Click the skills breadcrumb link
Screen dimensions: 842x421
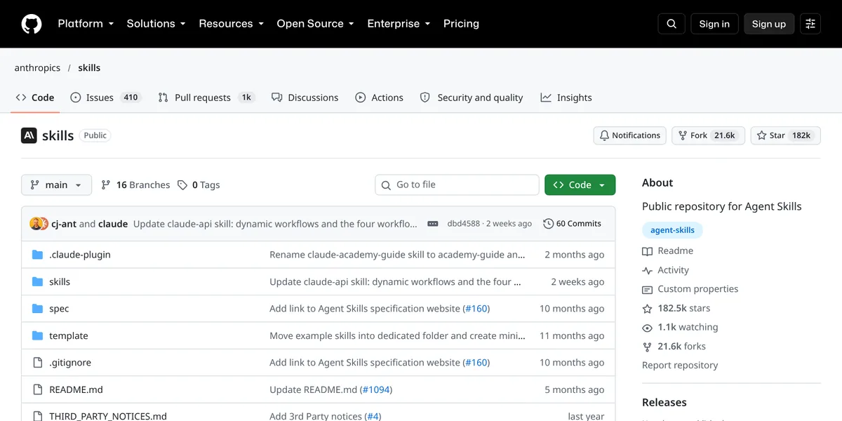coord(89,68)
